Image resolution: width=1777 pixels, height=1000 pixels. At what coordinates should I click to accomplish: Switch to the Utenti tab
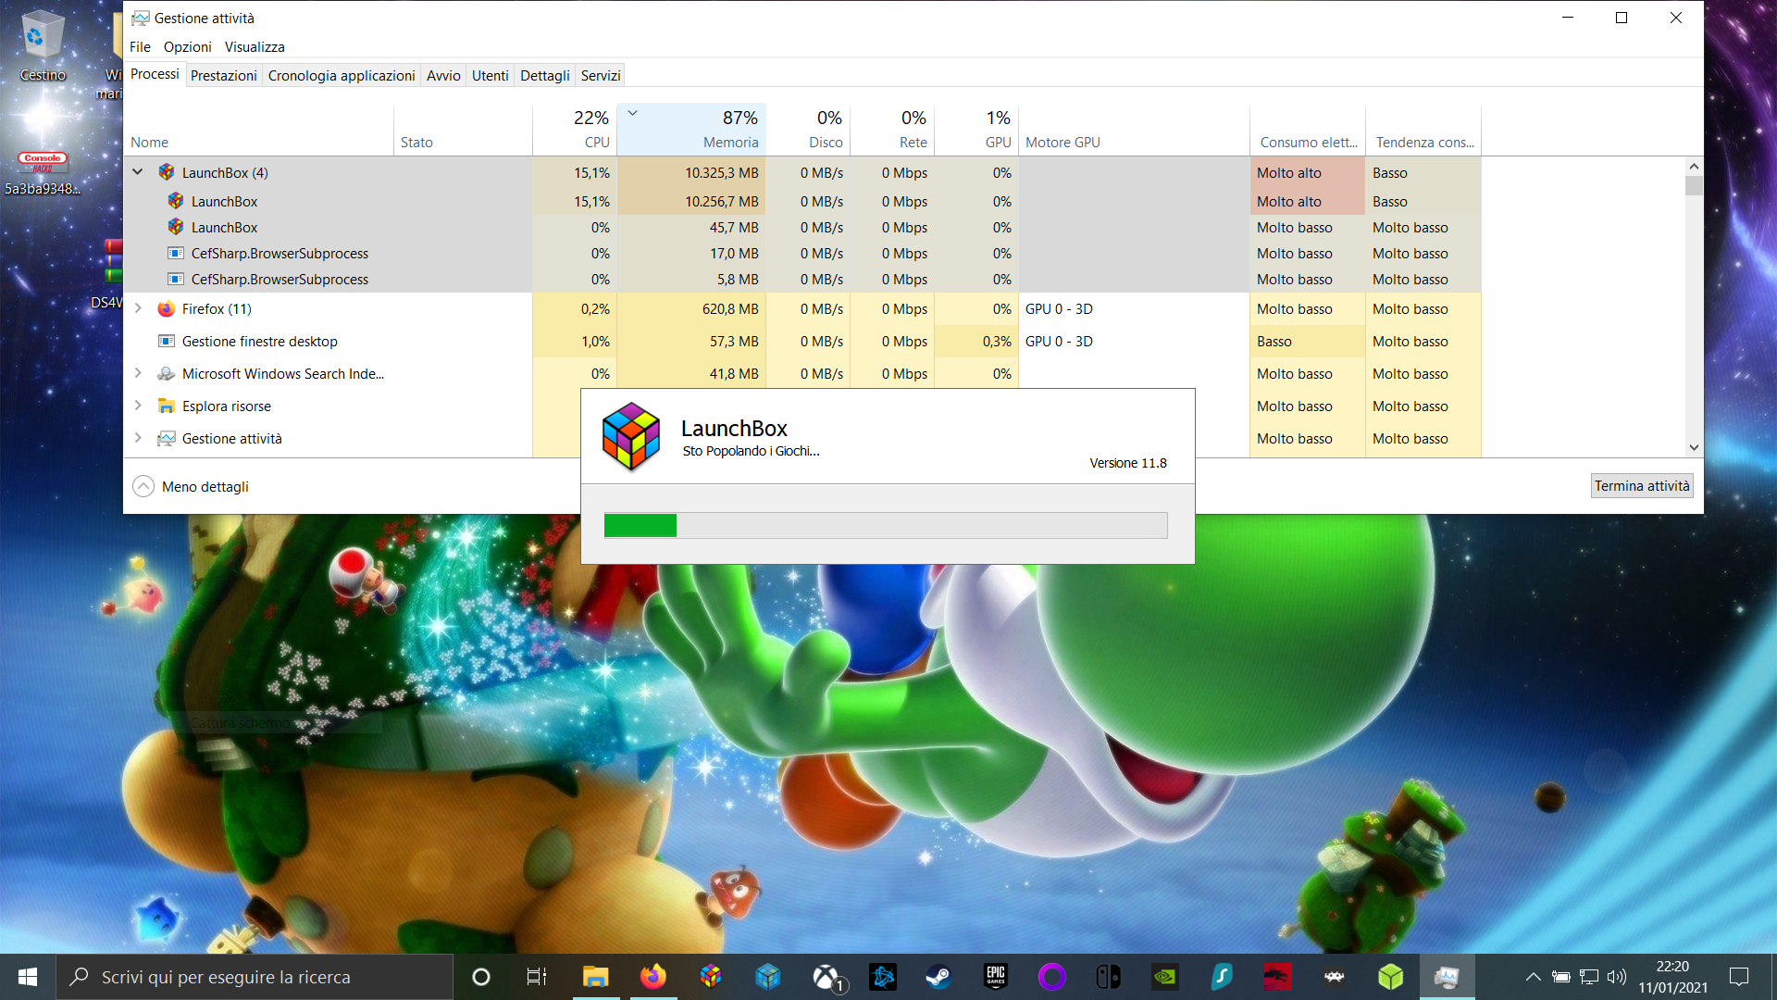(491, 76)
